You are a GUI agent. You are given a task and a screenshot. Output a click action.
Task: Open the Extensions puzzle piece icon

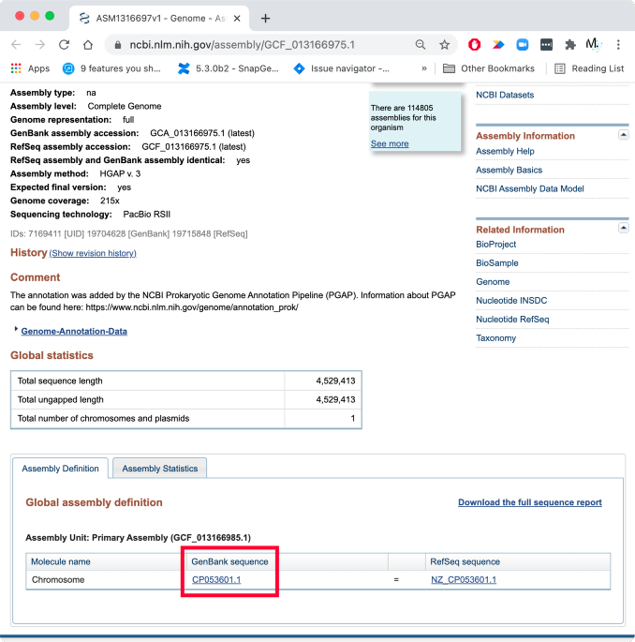570,45
